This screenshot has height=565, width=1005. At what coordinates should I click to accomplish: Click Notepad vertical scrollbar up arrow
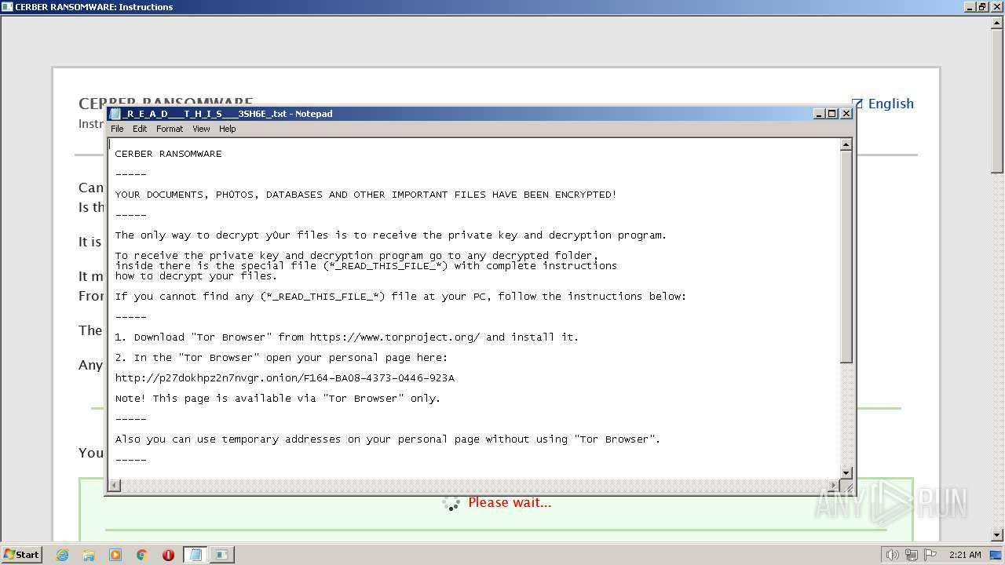click(x=846, y=145)
